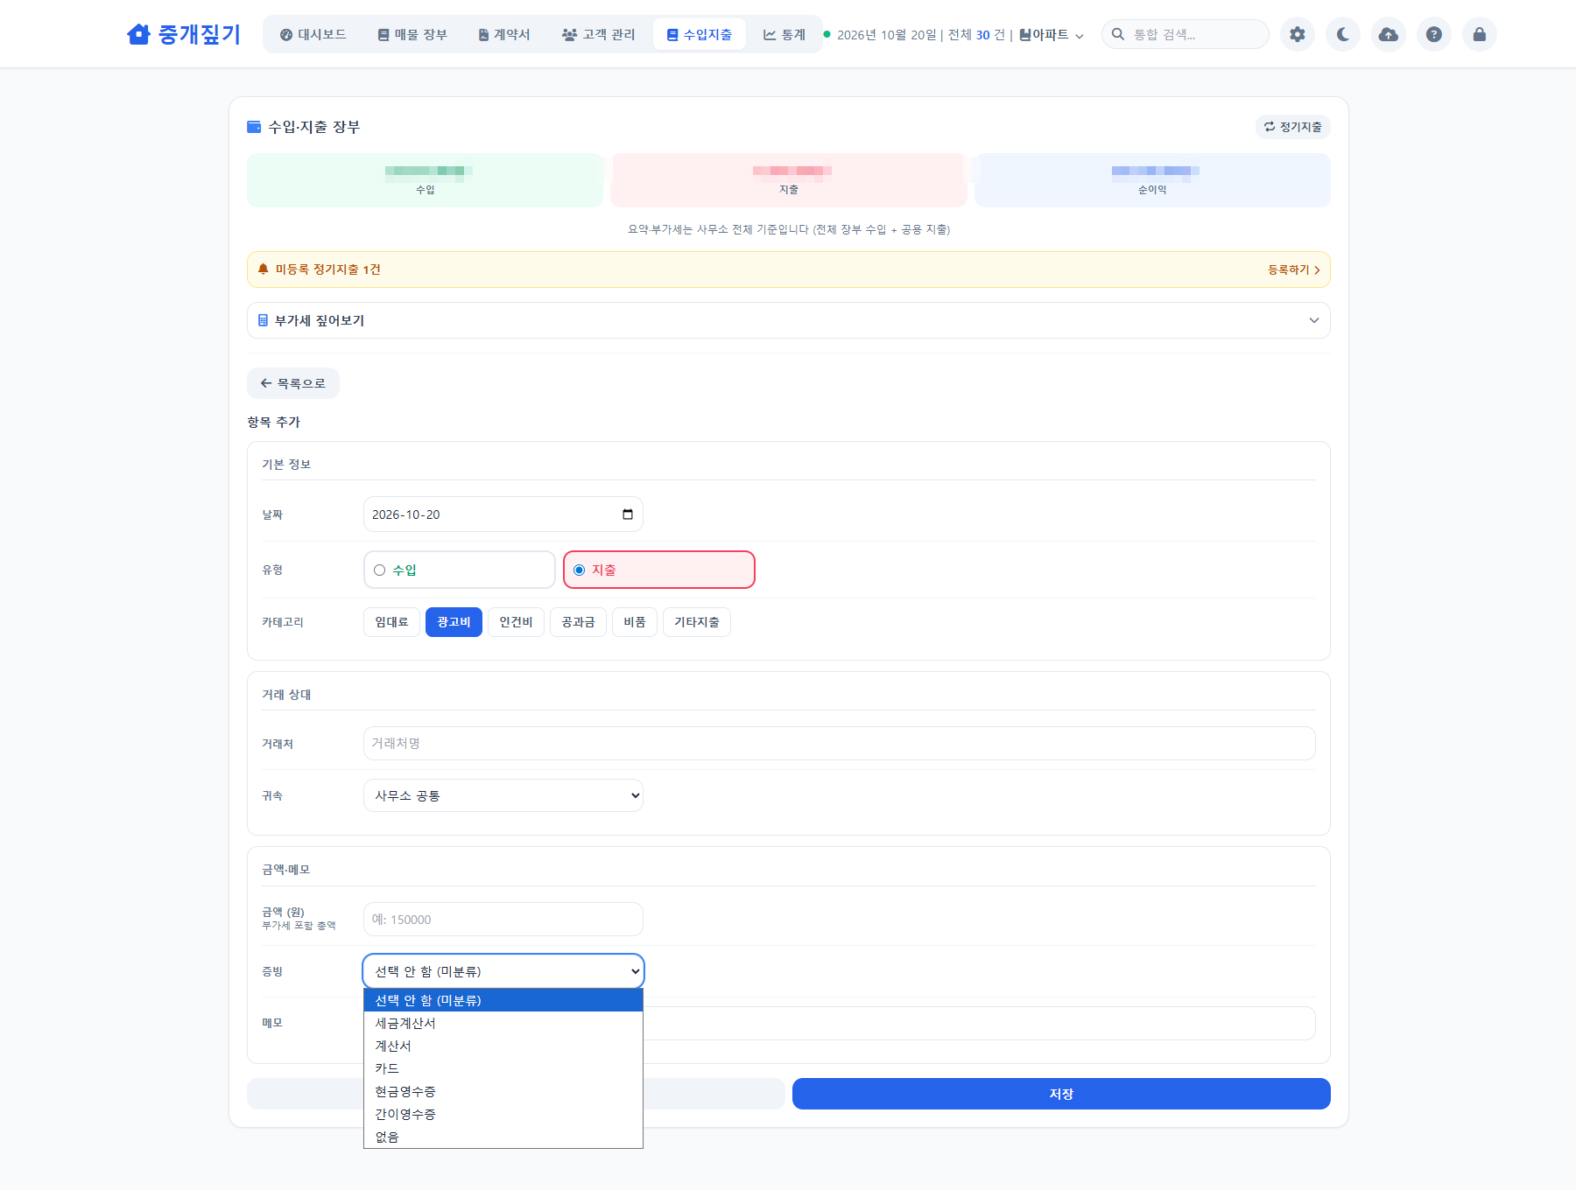Select the 수입 radio button

click(379, 570)
